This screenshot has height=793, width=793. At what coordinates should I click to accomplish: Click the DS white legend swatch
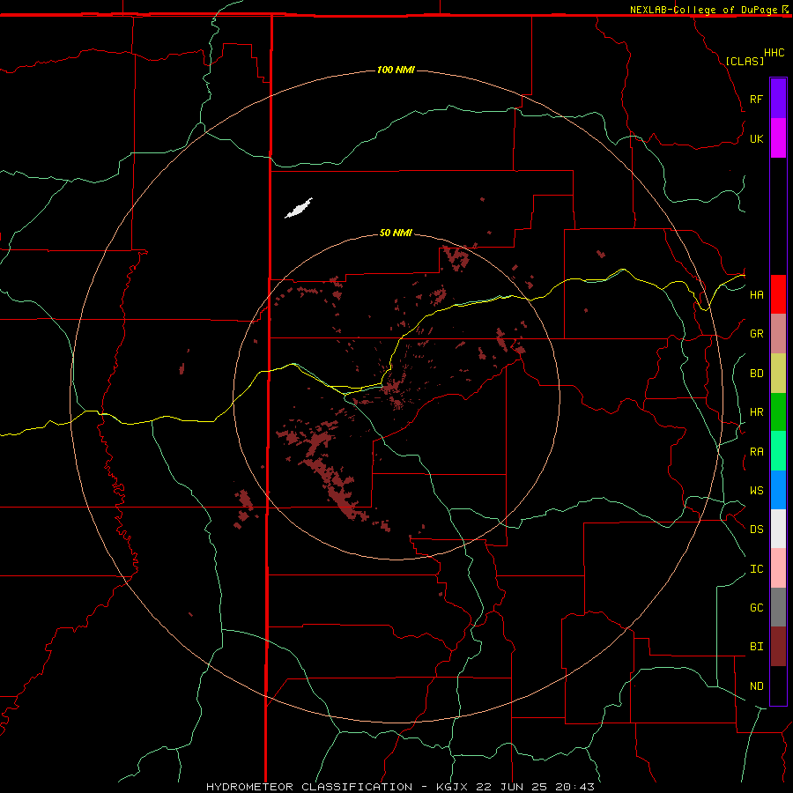[778, 529]
